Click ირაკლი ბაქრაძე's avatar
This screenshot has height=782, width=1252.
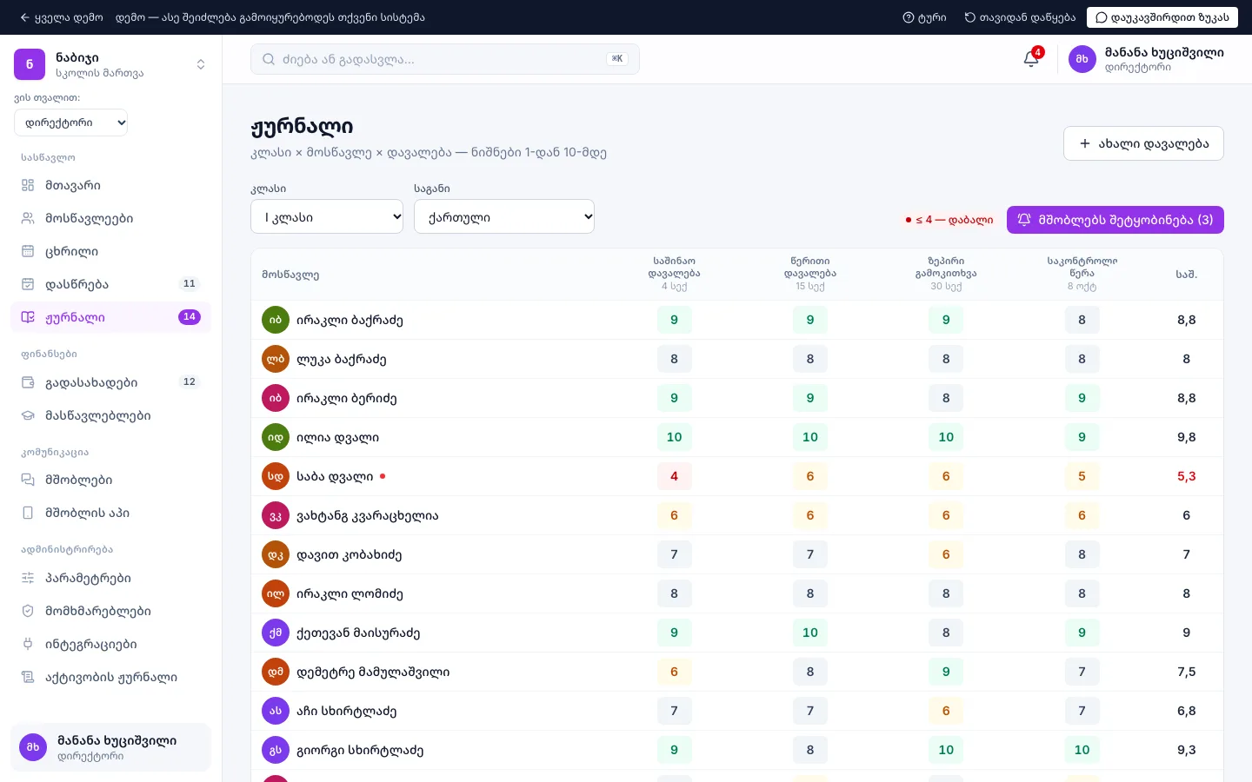coord(276,320)
